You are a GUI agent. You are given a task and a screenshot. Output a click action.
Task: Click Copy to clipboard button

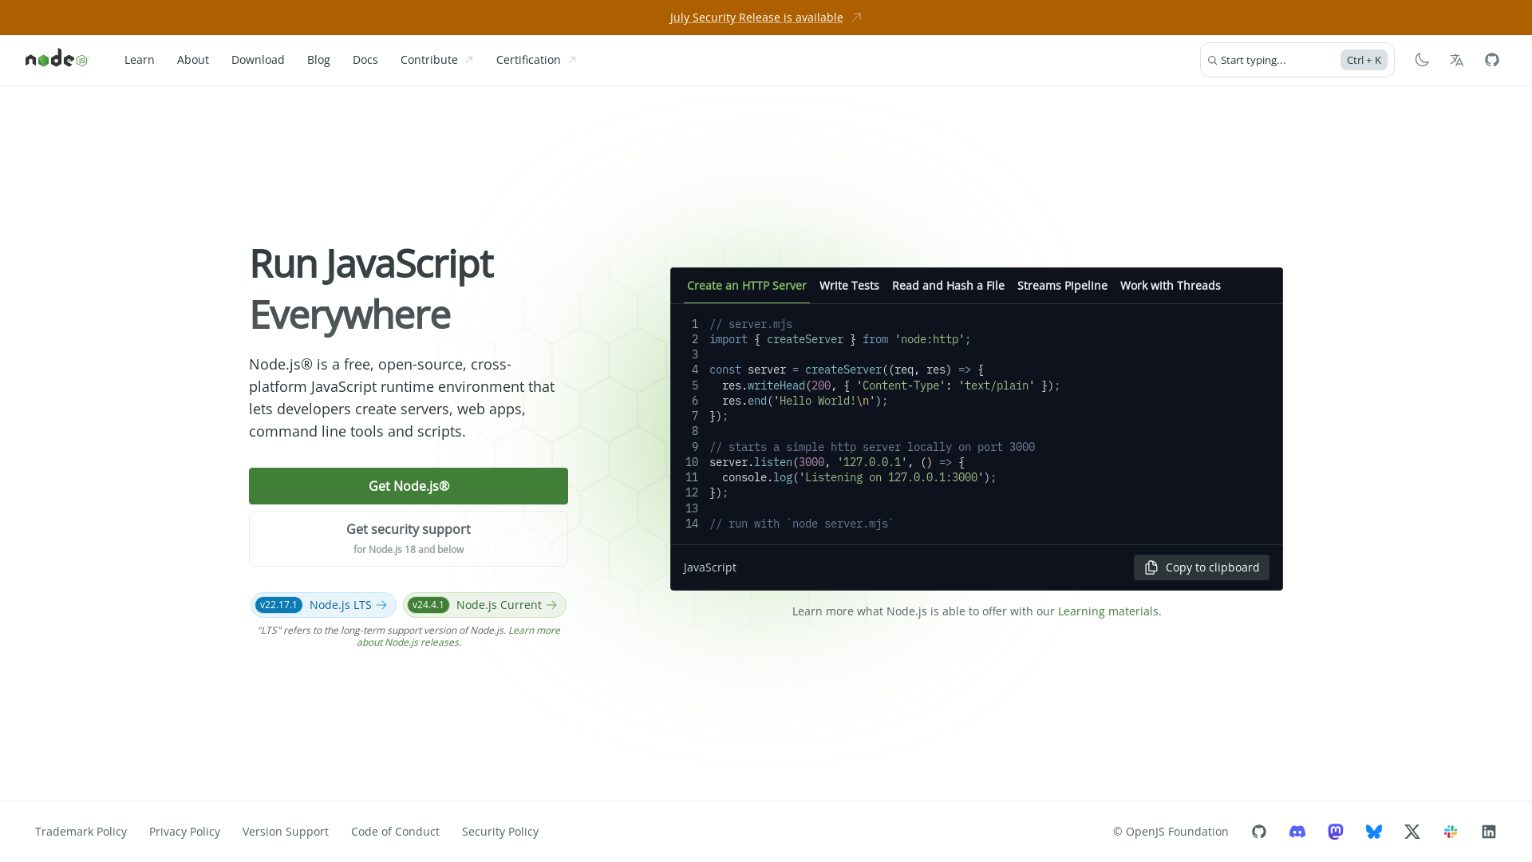pyautogui.click(x=1202, y=567)
